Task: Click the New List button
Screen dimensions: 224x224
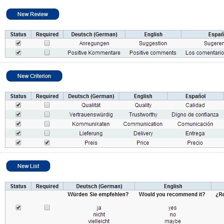Action: (28, 166)
